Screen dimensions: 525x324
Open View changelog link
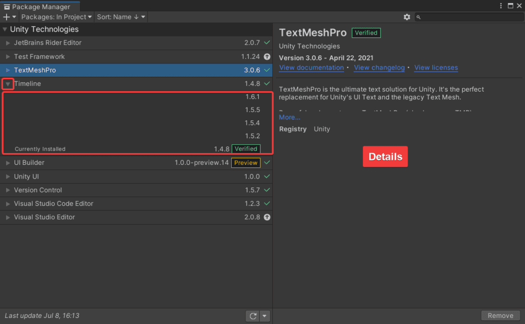click(x=379, y=68)
